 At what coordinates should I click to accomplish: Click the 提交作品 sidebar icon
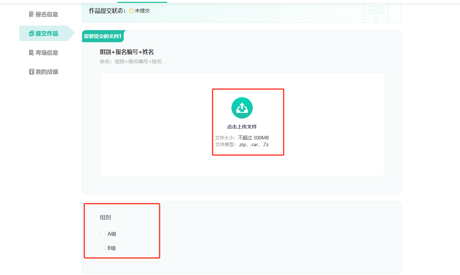pyautogui.click(x=32, y=34)
